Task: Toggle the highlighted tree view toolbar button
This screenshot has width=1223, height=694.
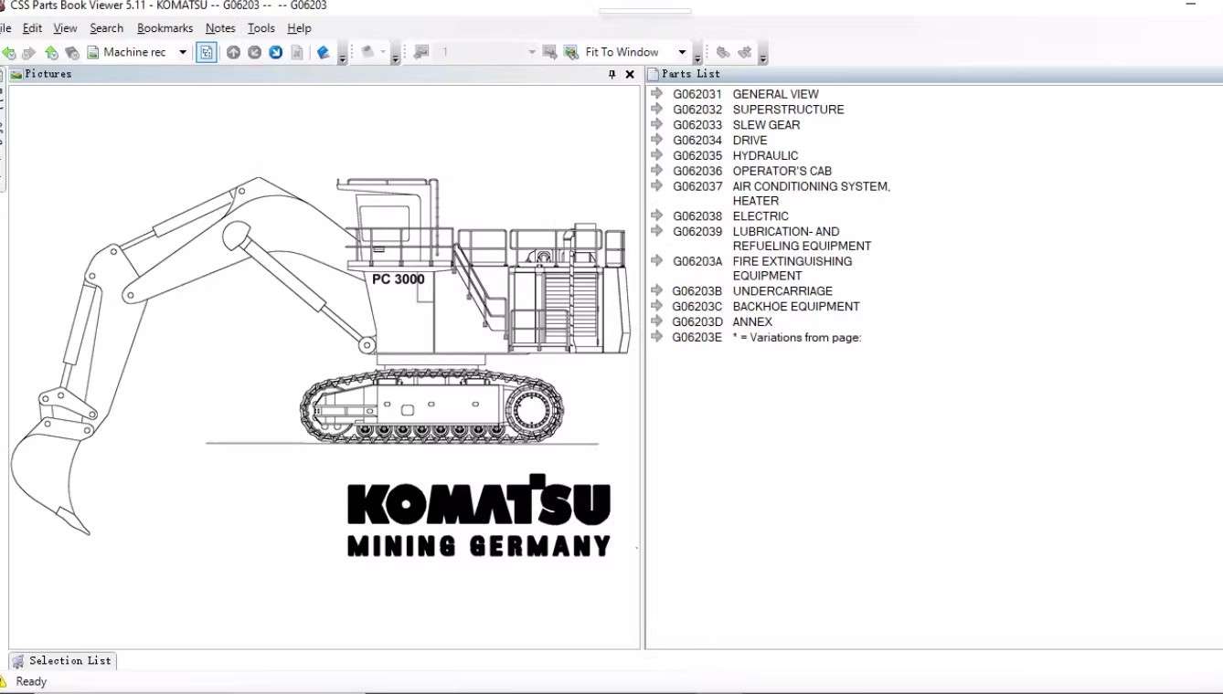Action: coord(207,53)
